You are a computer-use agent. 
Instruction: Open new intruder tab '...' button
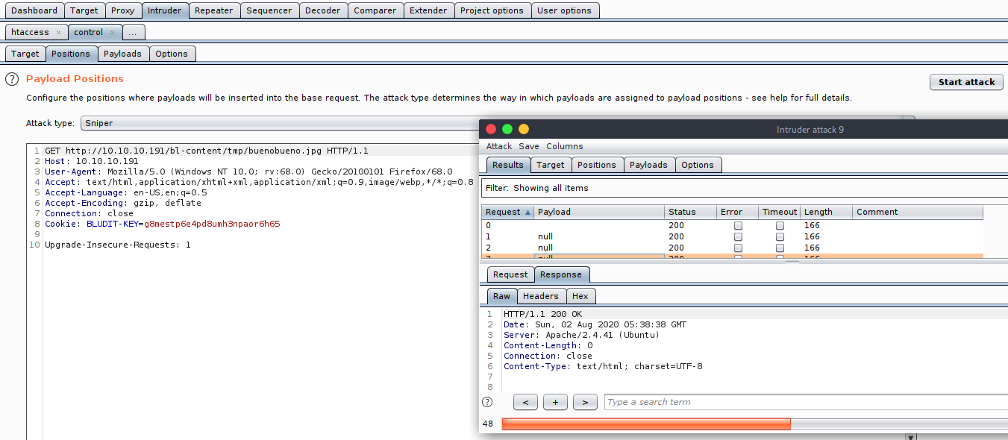pos(132,33)
